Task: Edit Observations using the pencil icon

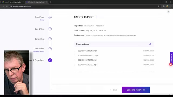Action: pyautogui.click(x=150, y=44)
